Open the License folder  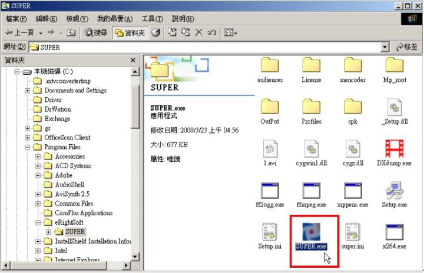pos(312,70)
